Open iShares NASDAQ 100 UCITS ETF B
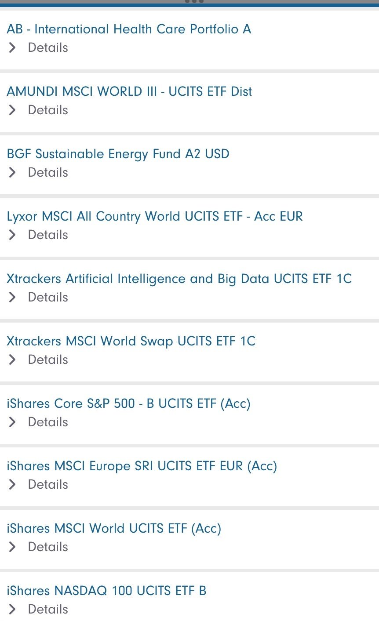 point(106,591)
